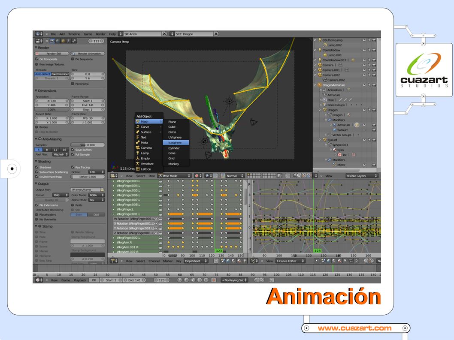Hide 0ButtomLamp using its eye icon
The height and width of the screenshot is (340, 454).
(x=364, y=40)
